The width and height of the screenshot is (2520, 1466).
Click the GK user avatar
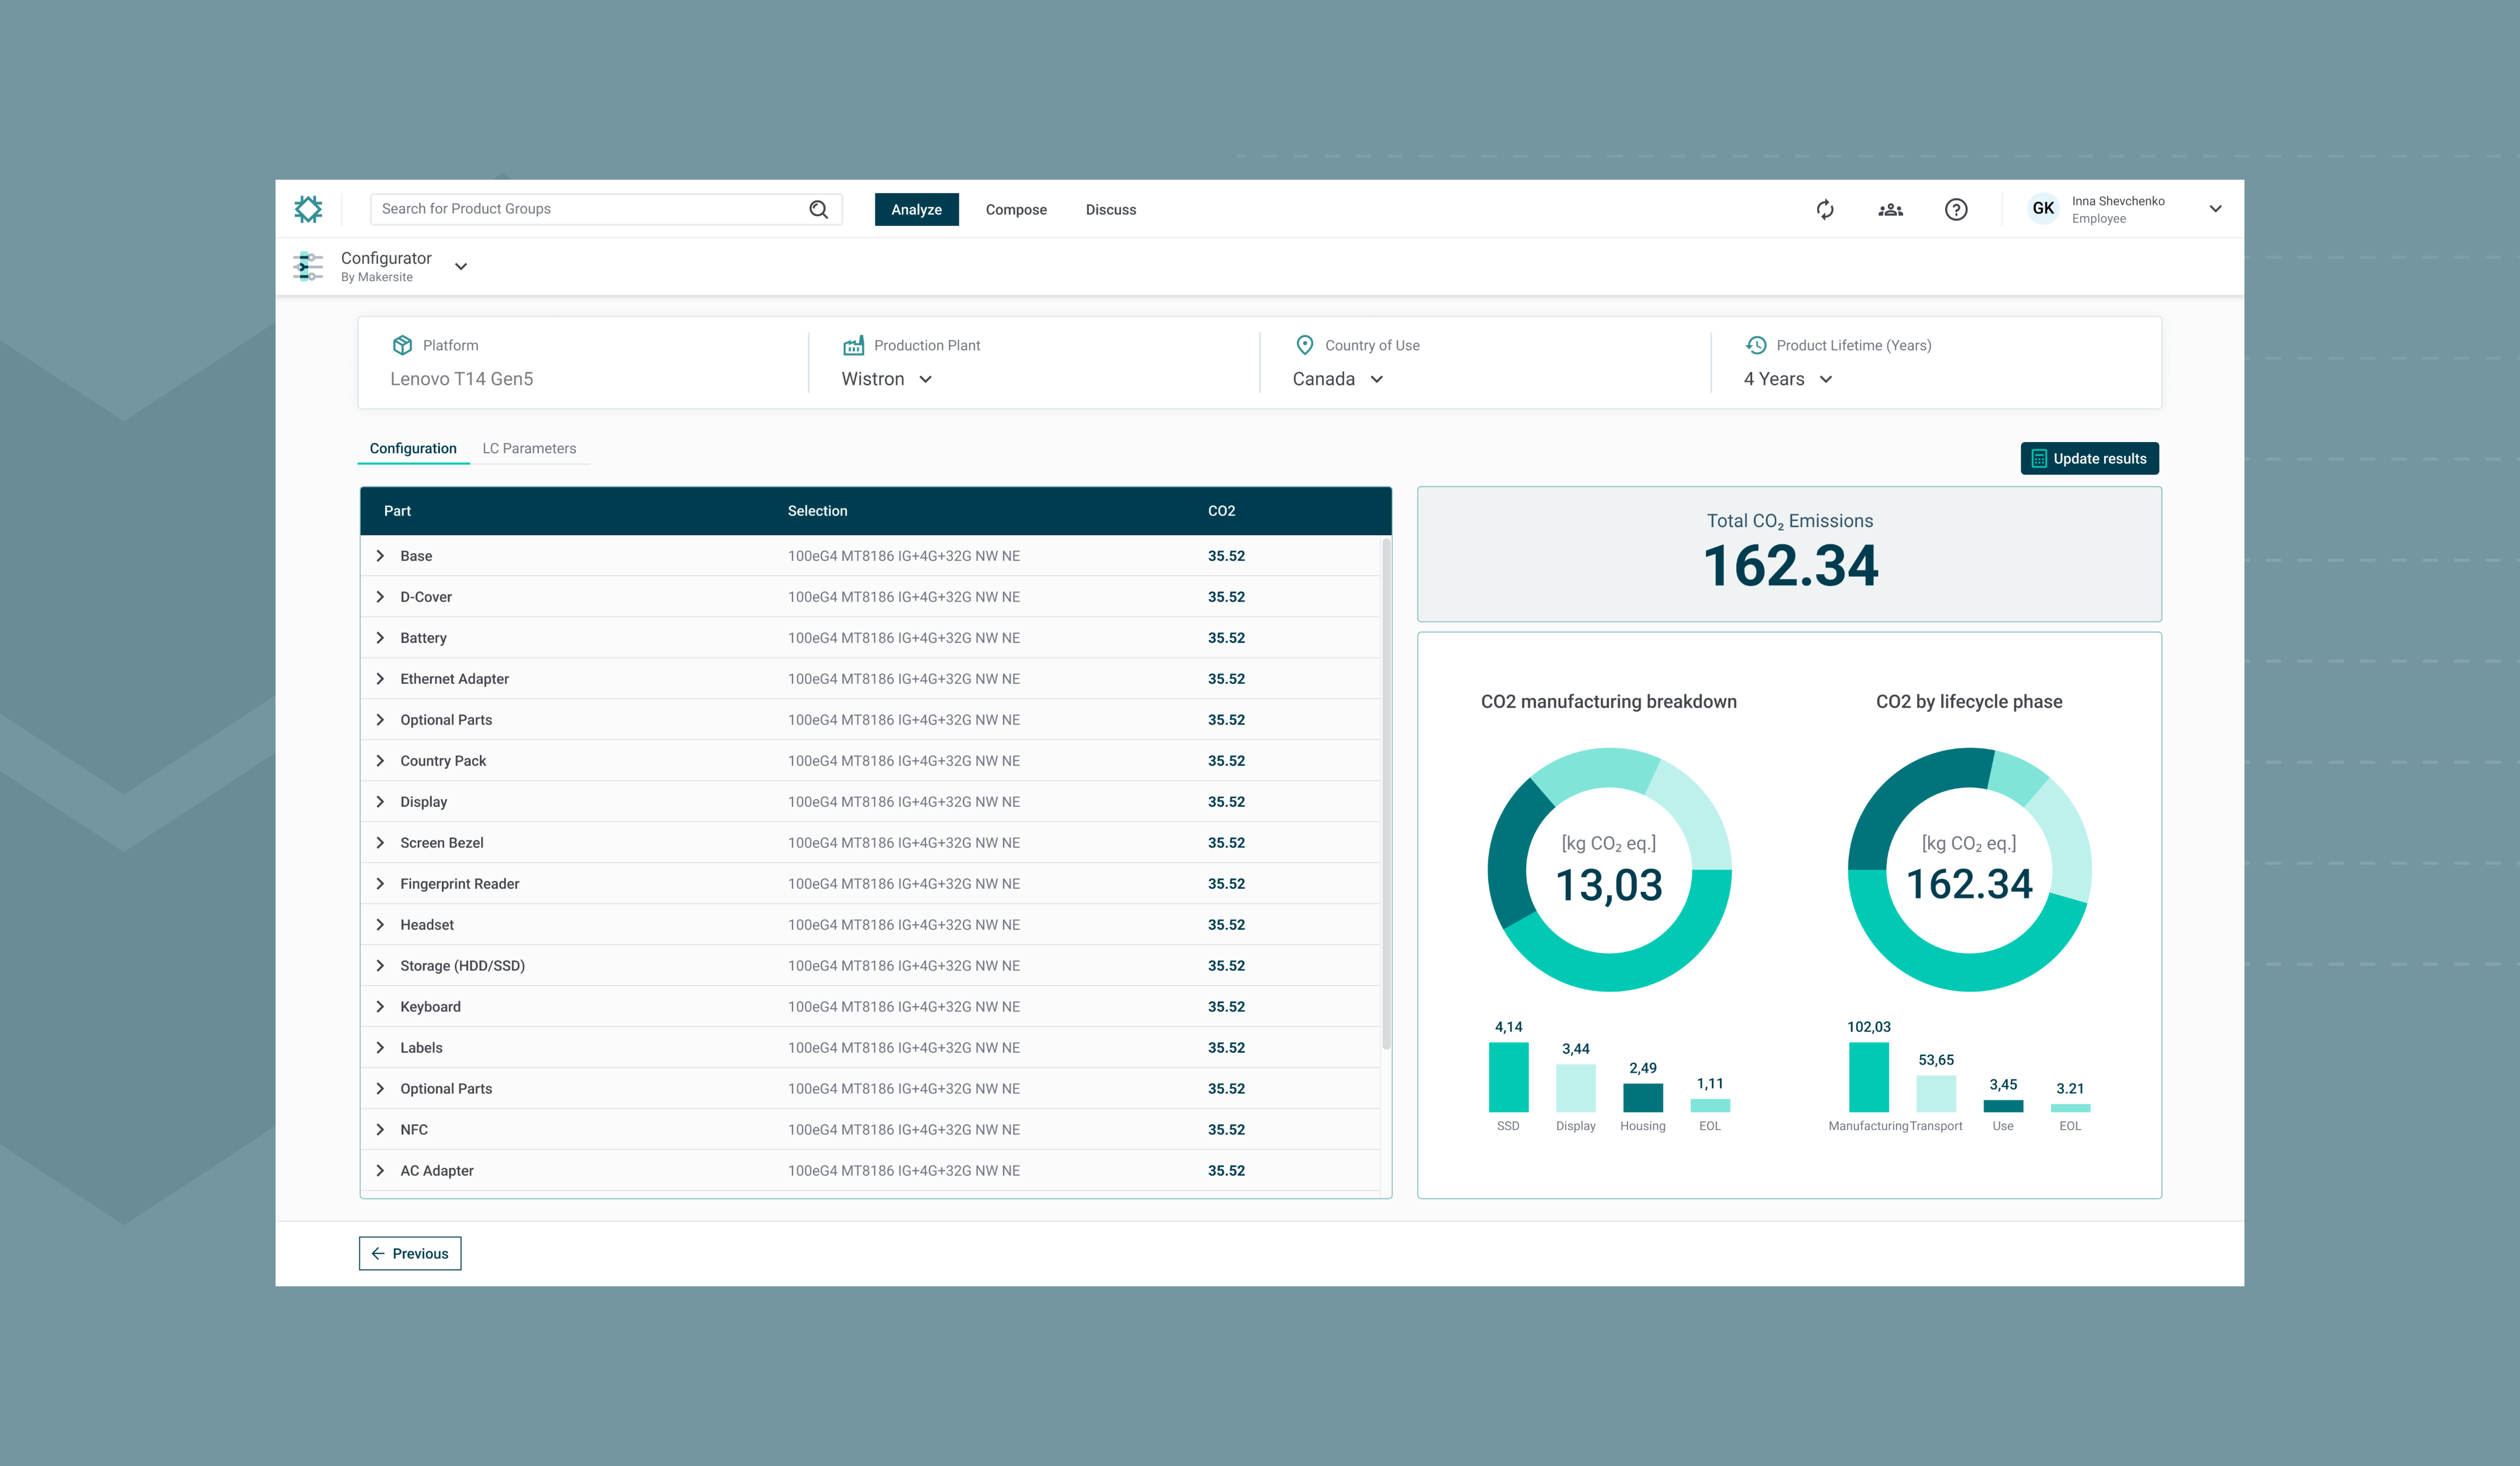click(x=2043, y=209)
